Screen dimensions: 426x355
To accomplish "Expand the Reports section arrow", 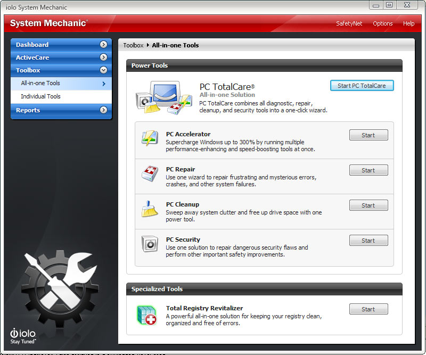I will [x=103, y=110].
